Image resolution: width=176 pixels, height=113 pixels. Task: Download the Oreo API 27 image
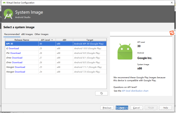pos(17,58)
